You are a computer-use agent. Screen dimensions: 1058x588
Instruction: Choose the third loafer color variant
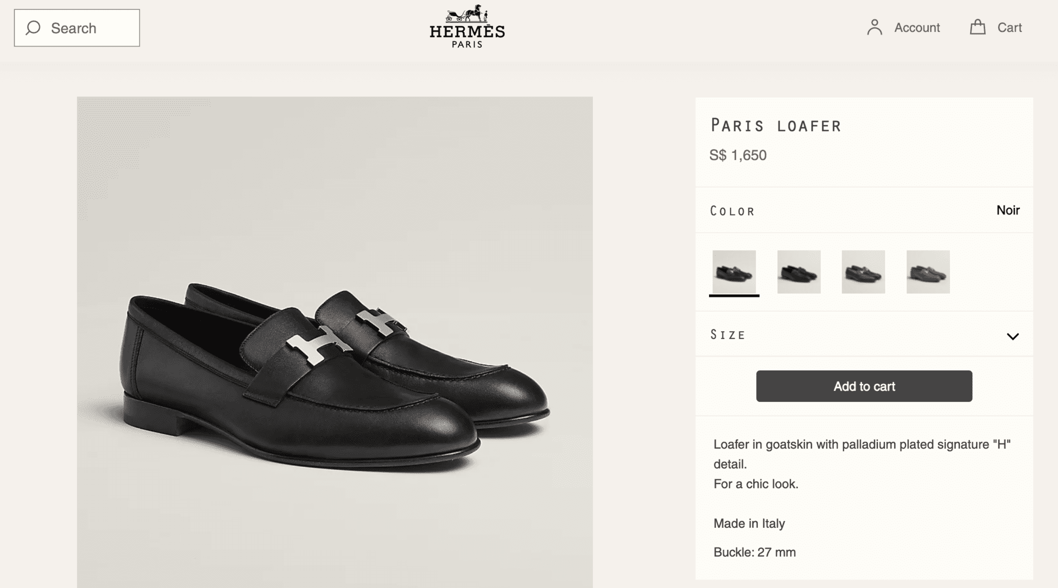(x=863, y=272)
